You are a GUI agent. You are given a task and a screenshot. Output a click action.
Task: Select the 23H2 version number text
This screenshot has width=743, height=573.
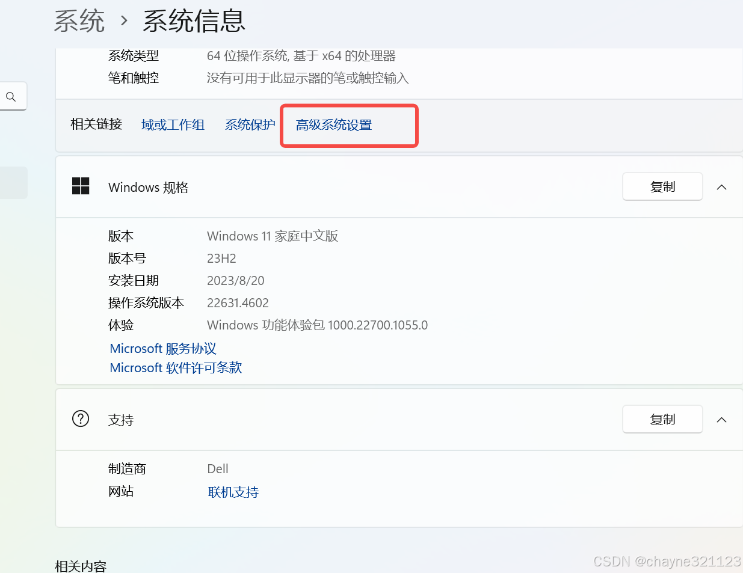click(221, 259)
